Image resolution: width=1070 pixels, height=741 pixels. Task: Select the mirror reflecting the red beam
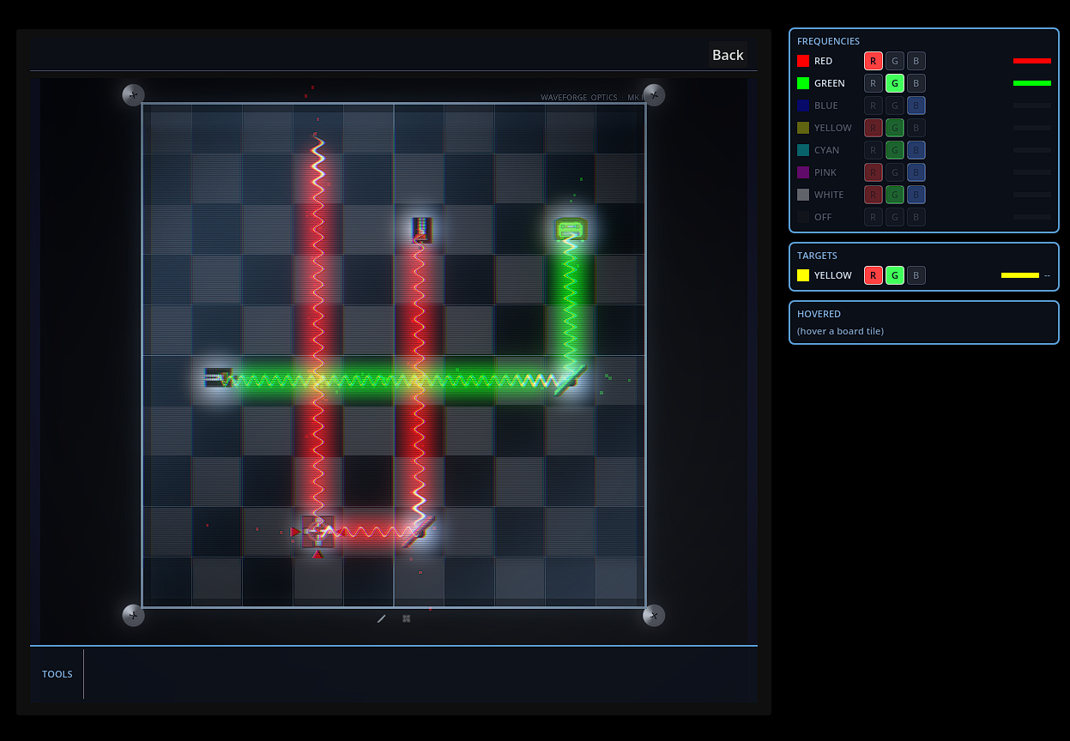[x=419, y=532]
